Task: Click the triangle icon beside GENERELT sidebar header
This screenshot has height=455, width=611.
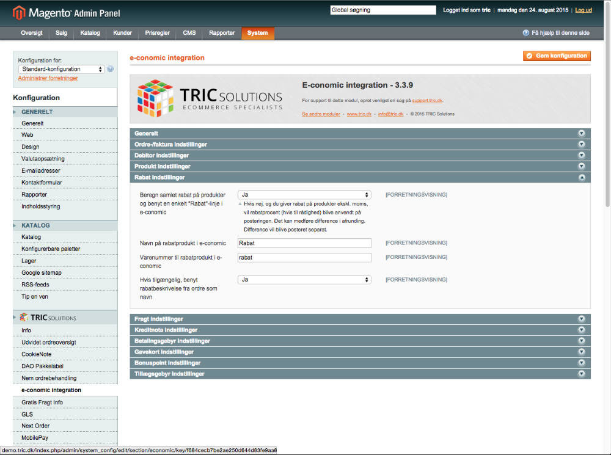Action: [x=13, y=111]
